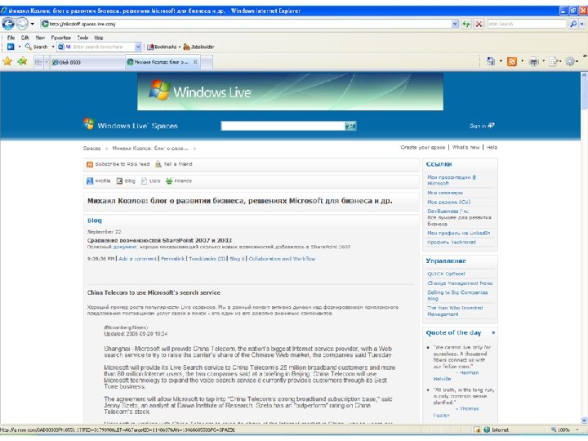Viewport: 588px width, 441px height.
Task: Click Subscribe to RSS feed
Action: (118, 164)
